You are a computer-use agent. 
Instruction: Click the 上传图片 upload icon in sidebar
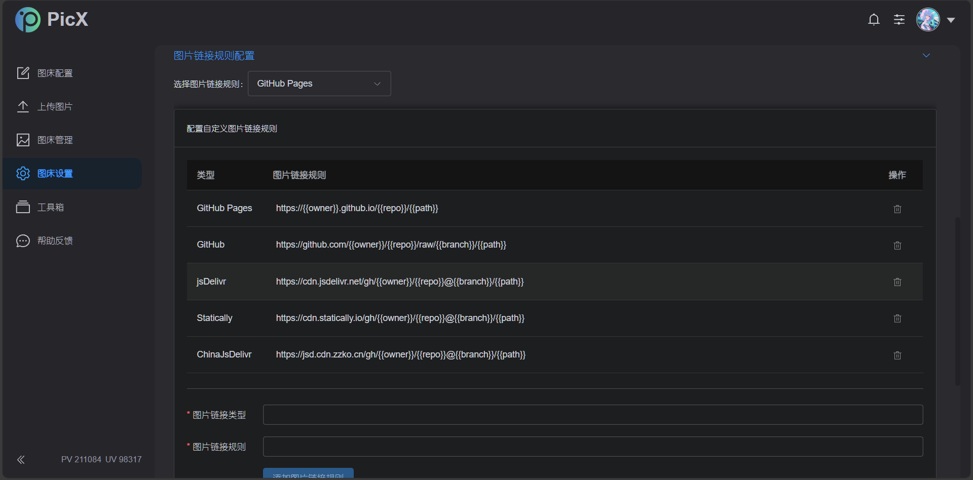click(23, 106)
